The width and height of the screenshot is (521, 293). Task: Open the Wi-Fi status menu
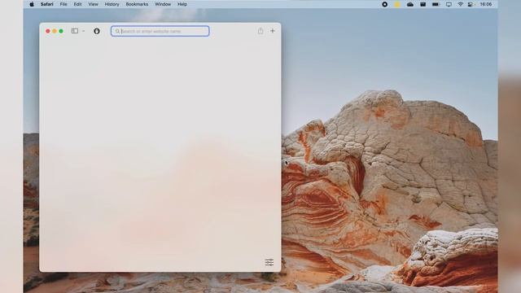[460, 4]
